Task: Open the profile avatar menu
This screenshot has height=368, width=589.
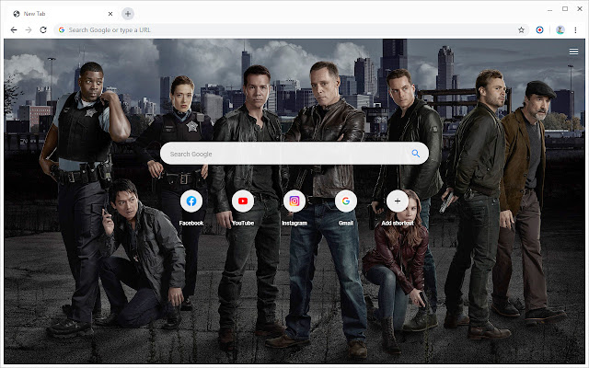Action: pos(560,29)
